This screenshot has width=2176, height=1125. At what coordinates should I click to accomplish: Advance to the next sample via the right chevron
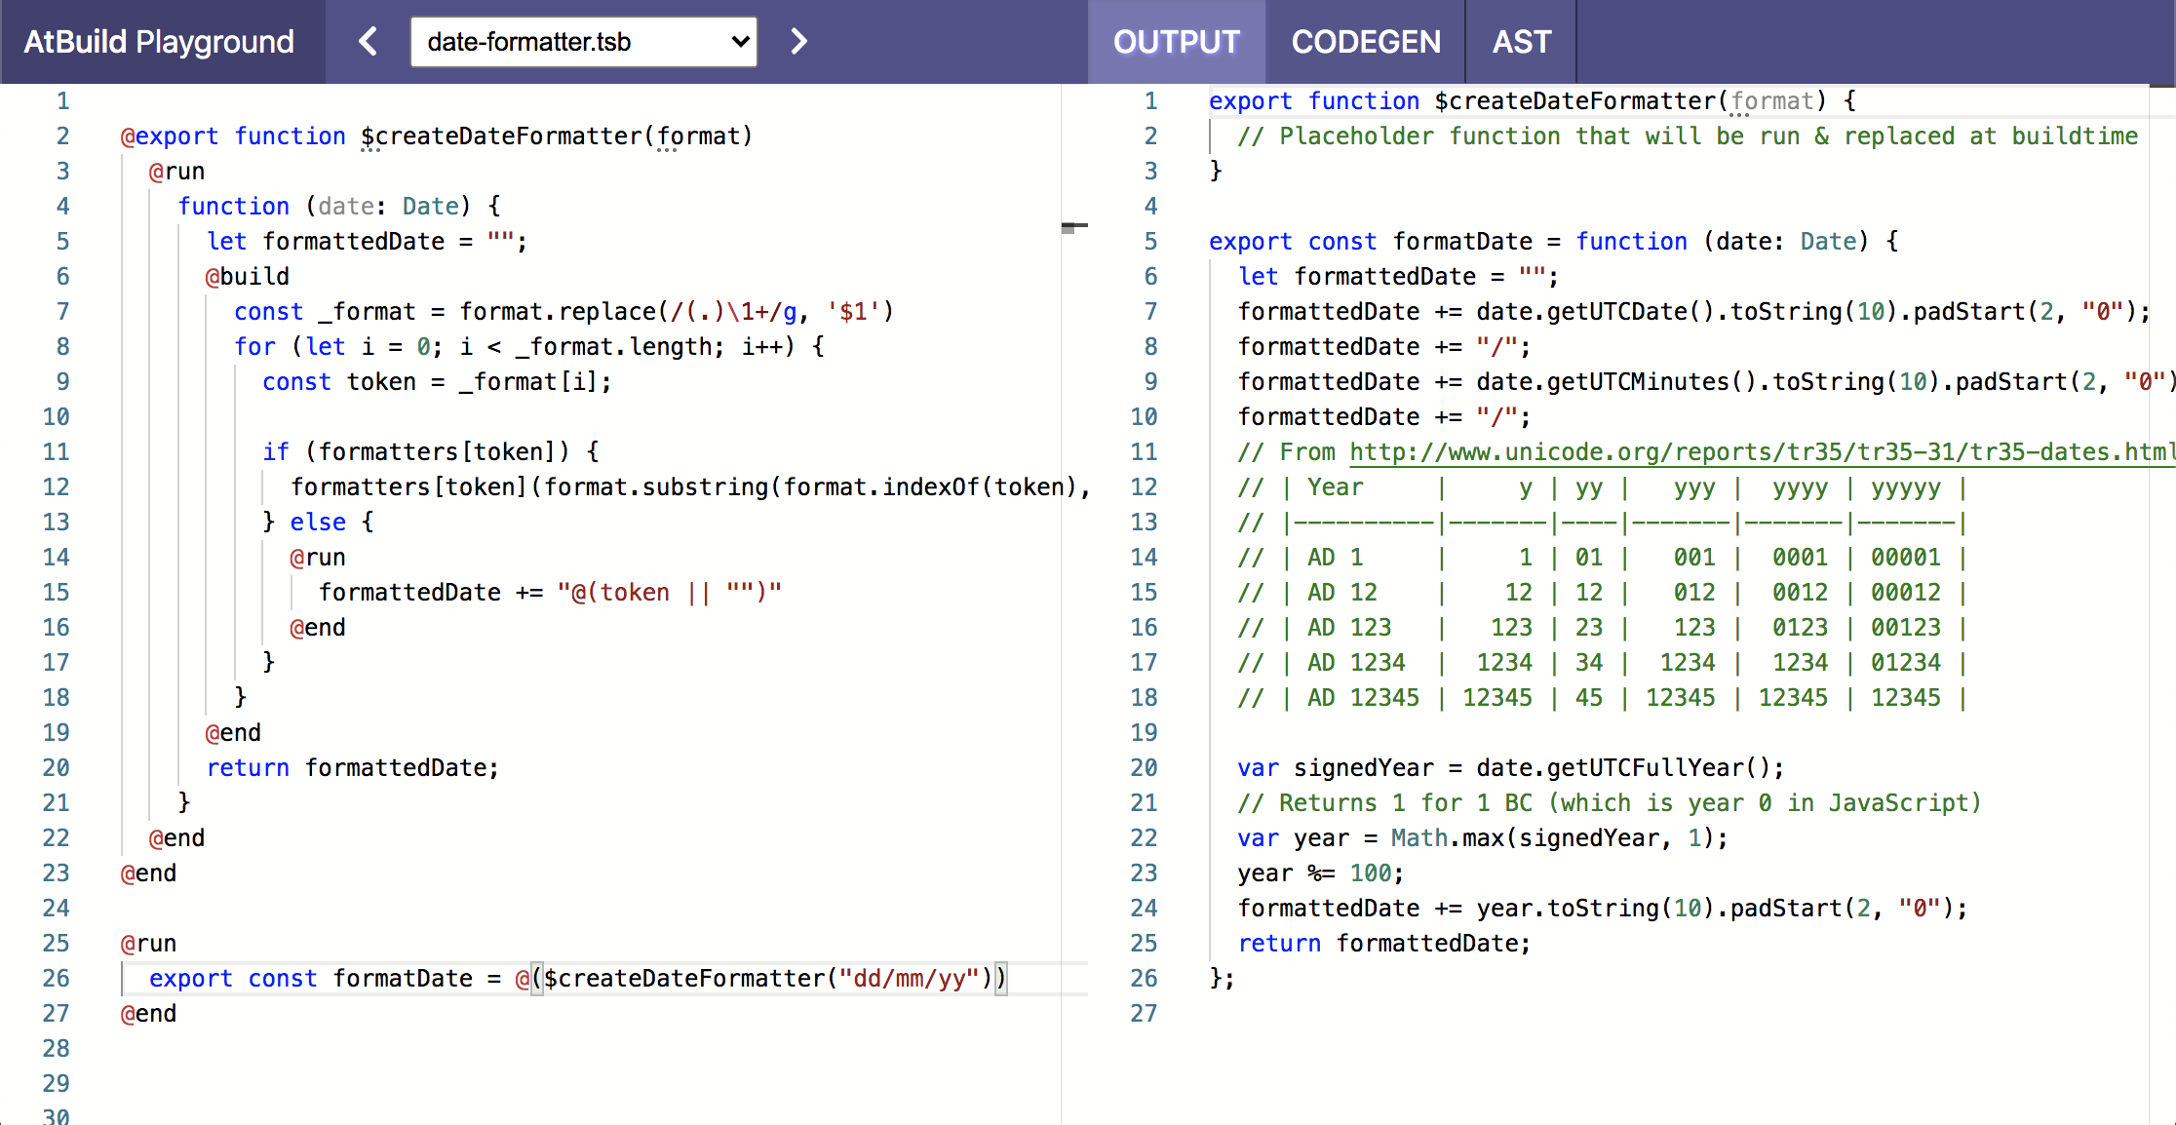[799, 41]
